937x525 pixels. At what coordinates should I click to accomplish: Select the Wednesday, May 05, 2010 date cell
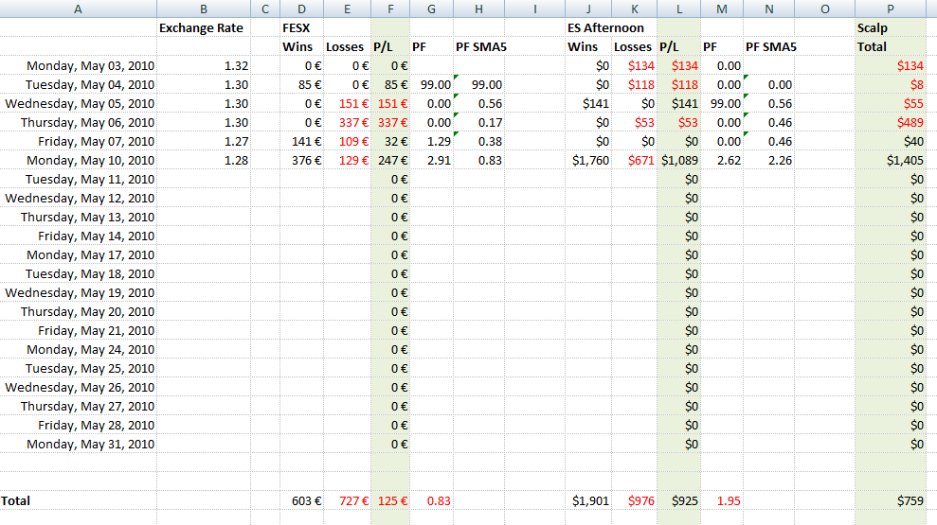[x=79, y=103]
